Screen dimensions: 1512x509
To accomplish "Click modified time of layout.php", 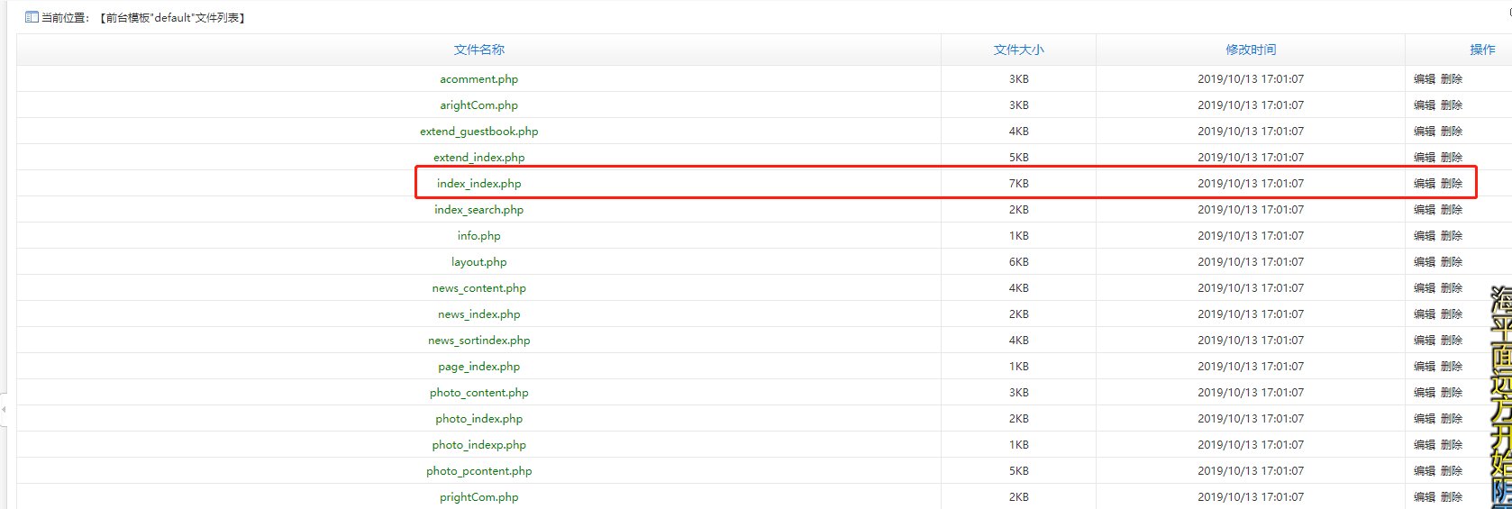I will [x=1251, y=262].
